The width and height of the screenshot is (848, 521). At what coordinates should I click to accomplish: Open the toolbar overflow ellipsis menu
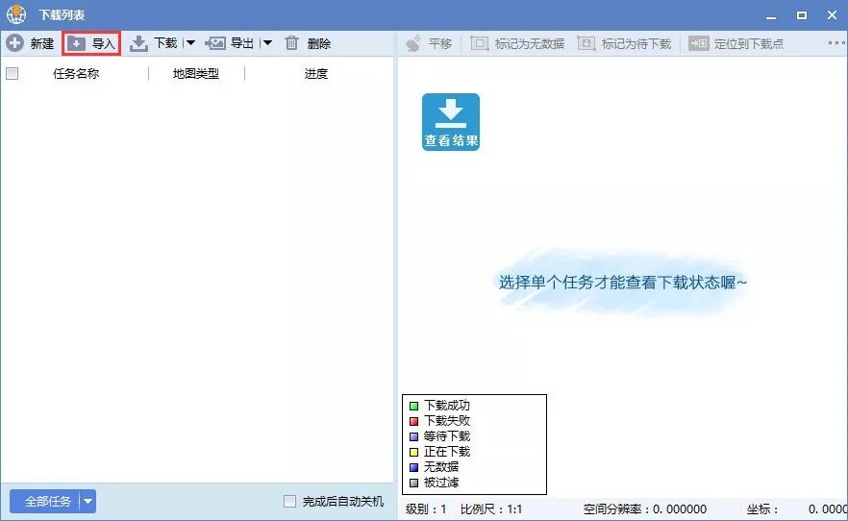(836, 42)
